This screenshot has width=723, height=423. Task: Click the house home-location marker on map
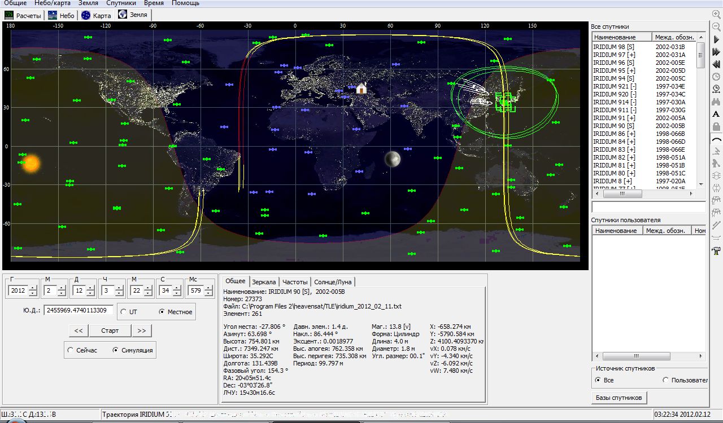point(361,88)
